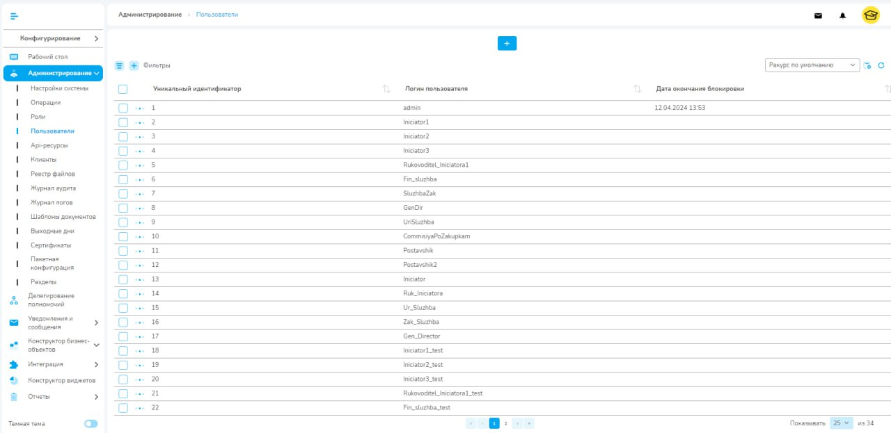Check the box for Iniciator2 row

coord(123,136)
